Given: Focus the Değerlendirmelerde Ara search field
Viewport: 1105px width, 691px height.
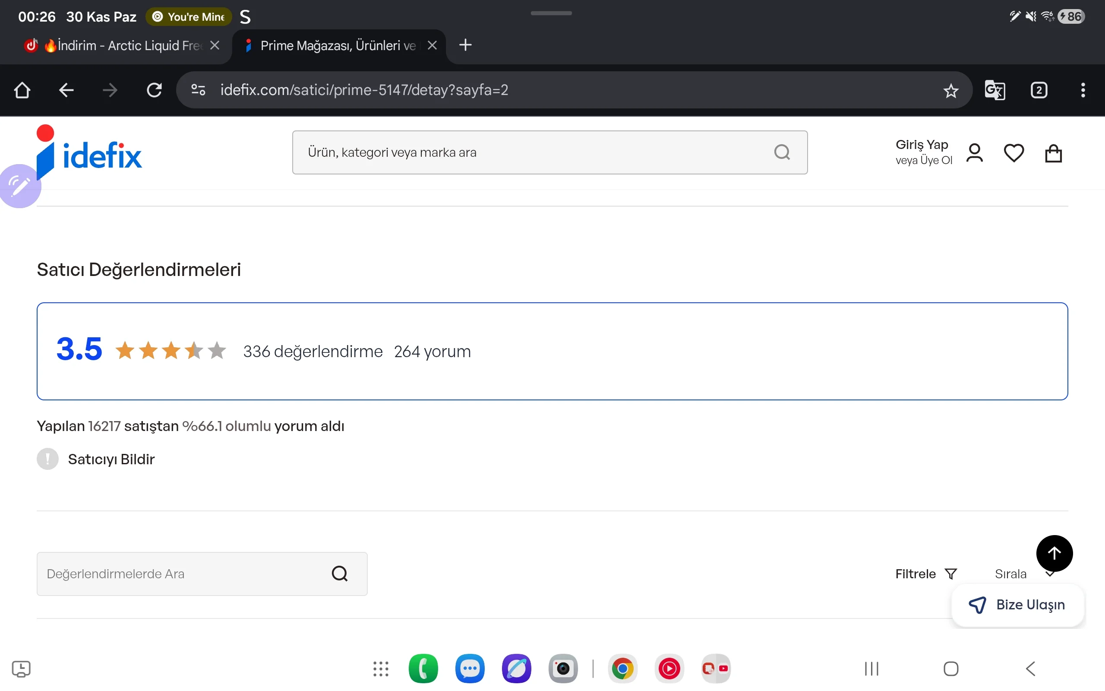Looking at the screenshot, I should (x=183, y=574).
